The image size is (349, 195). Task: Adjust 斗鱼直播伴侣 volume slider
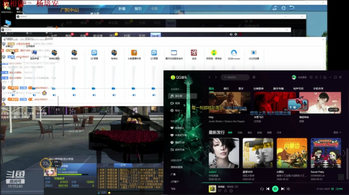[133, 88]
